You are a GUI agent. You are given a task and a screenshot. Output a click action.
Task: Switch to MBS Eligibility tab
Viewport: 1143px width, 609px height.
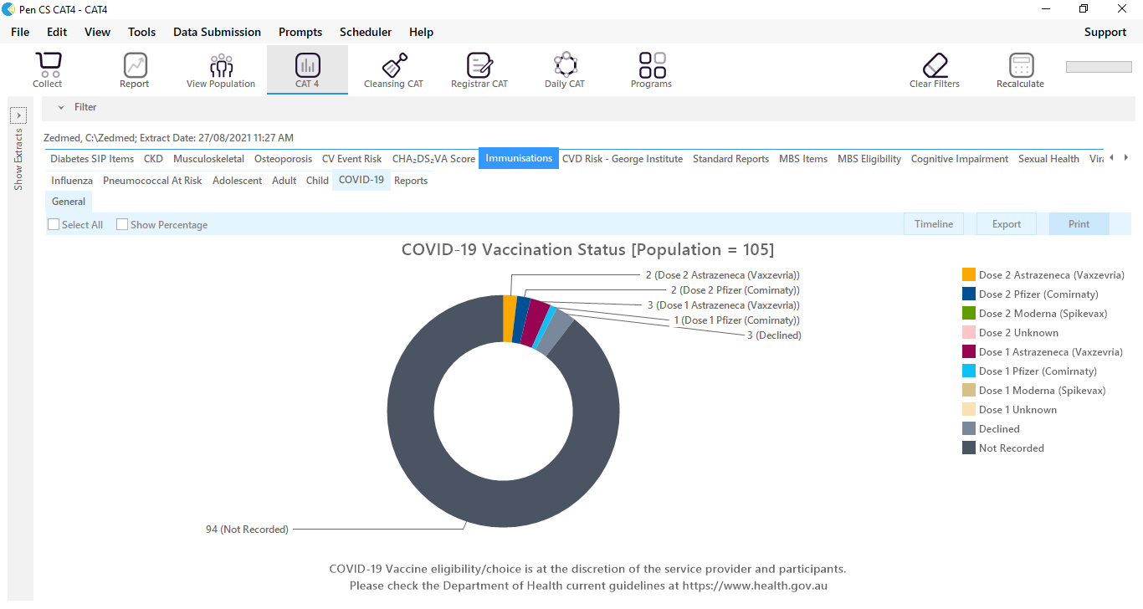point(869,159)
